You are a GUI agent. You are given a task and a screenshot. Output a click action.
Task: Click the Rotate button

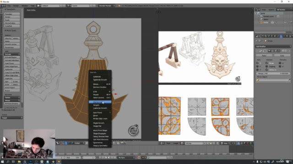click(12, 17)
